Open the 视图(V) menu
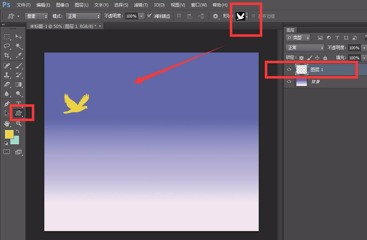This screenshot has height=240, width=367. [x=178, y=5]
